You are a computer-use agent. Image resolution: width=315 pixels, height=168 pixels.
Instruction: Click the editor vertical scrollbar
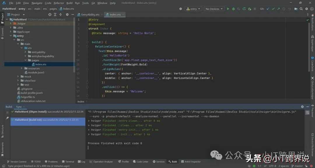coord(309,47)
